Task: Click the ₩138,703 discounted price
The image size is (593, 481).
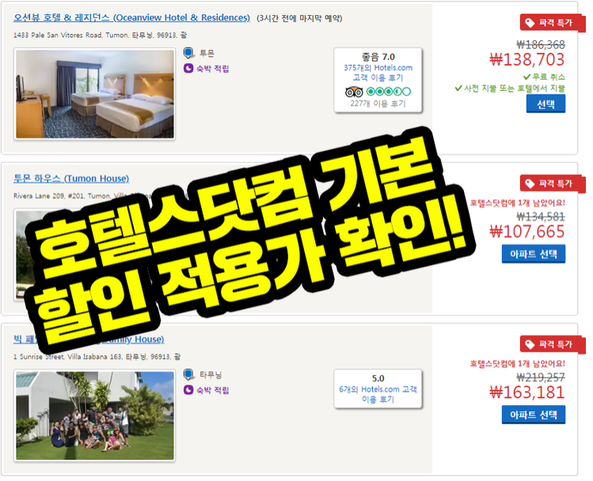Action: tap(526, 59)
